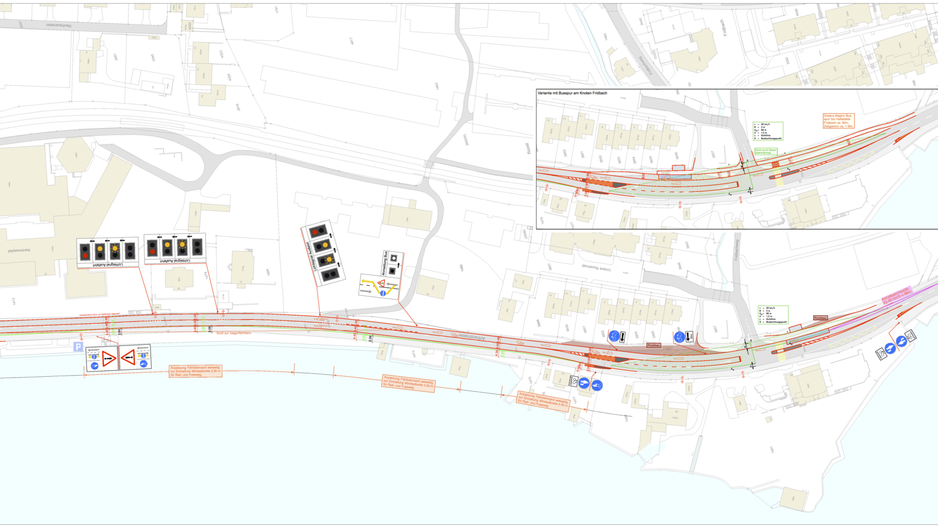Click 'Rückbau' label near magenta sight line
This screenshot has height=528, width=938.
820,318
